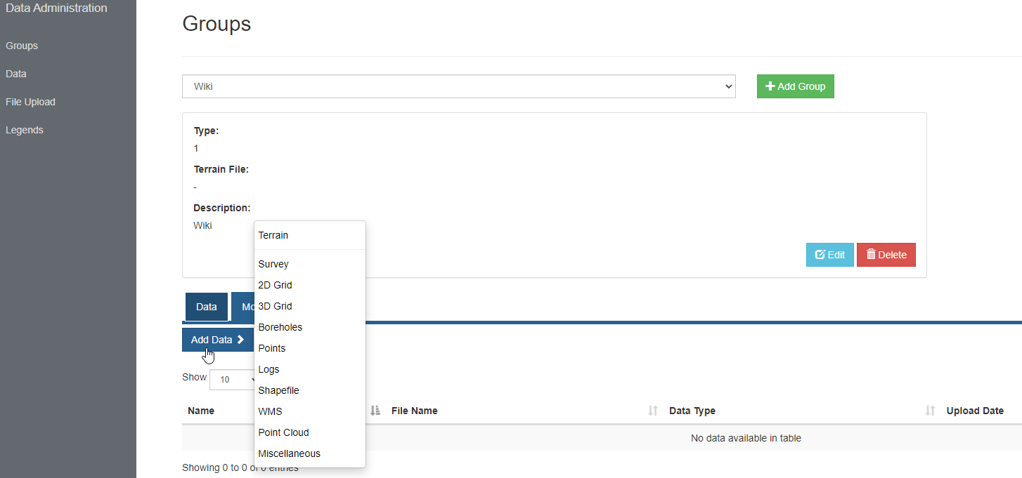The image size is (1022, 478).
Task: Click the Edit group button
Action: tap(830, 255)
